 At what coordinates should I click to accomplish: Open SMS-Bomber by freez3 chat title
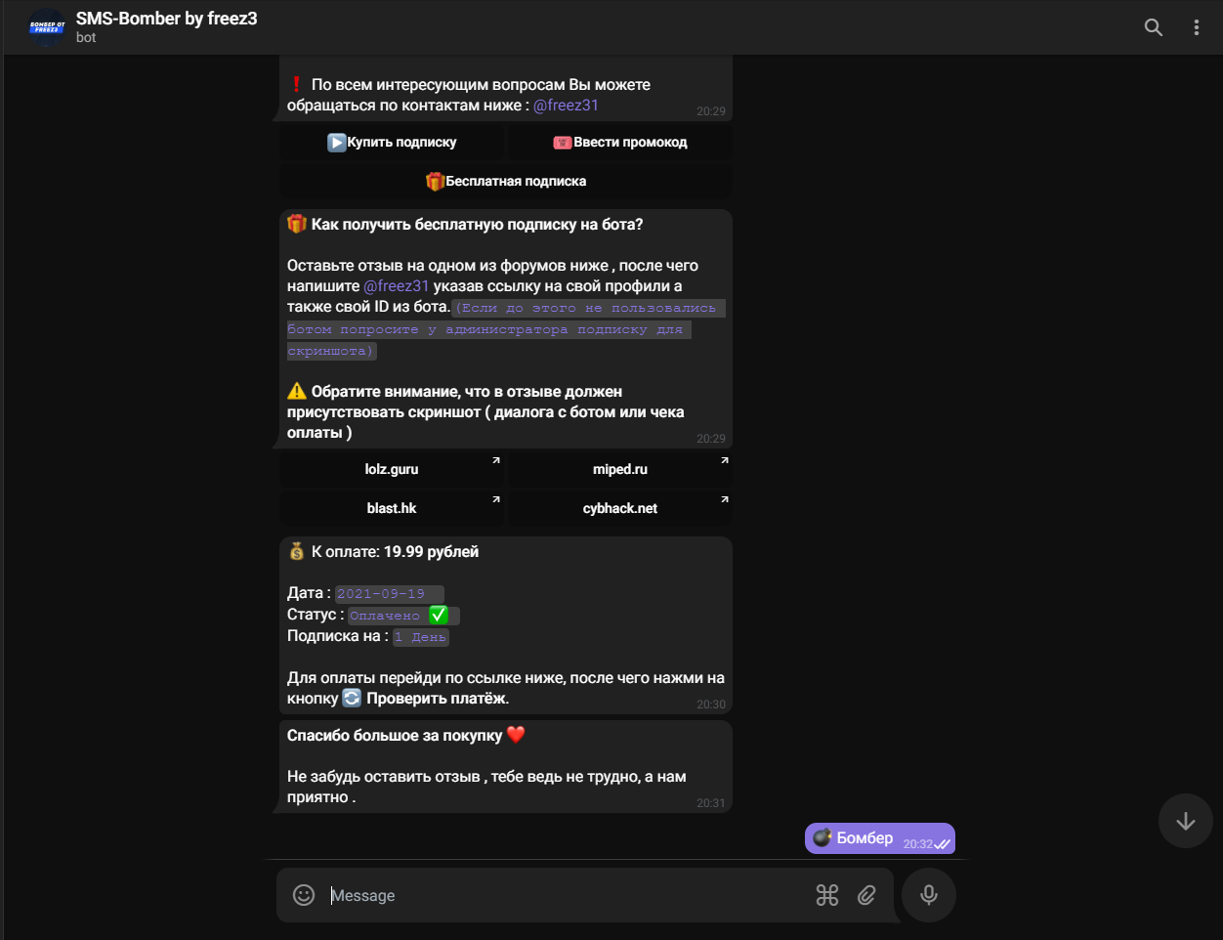pos(167,19)
